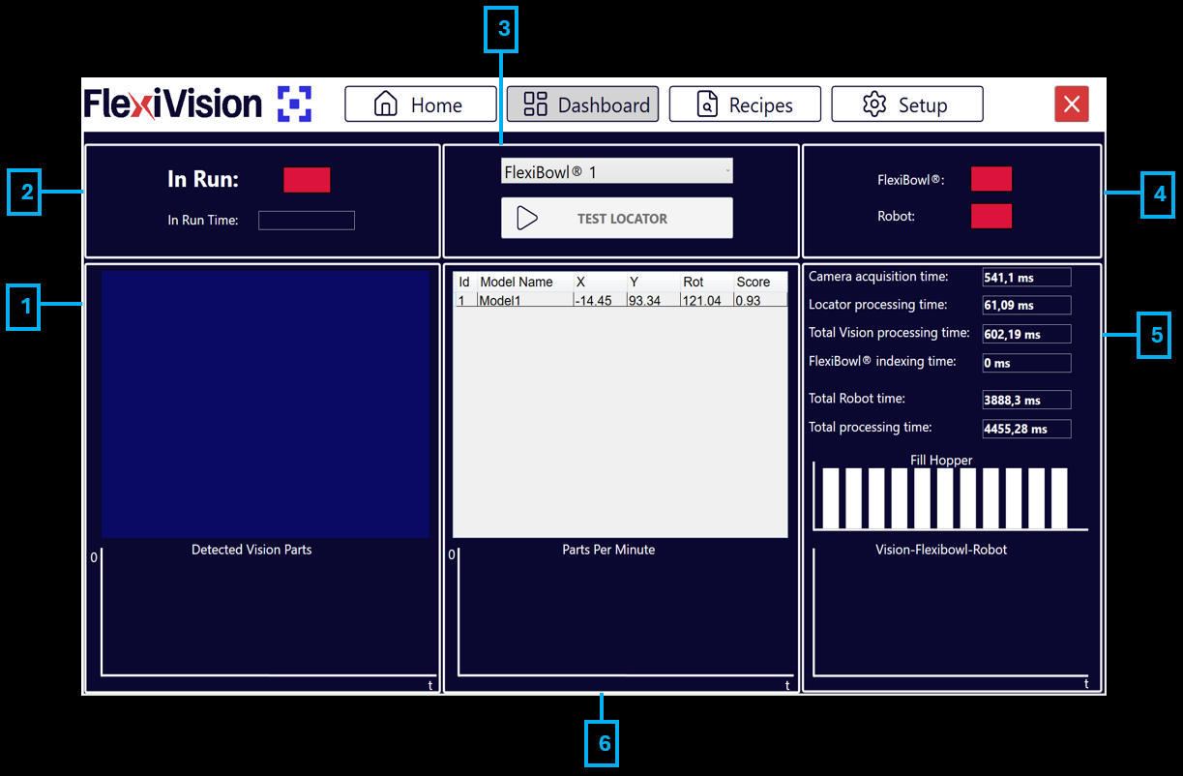Select the Model1 row in results table
1183x776 pixels.
621,301
